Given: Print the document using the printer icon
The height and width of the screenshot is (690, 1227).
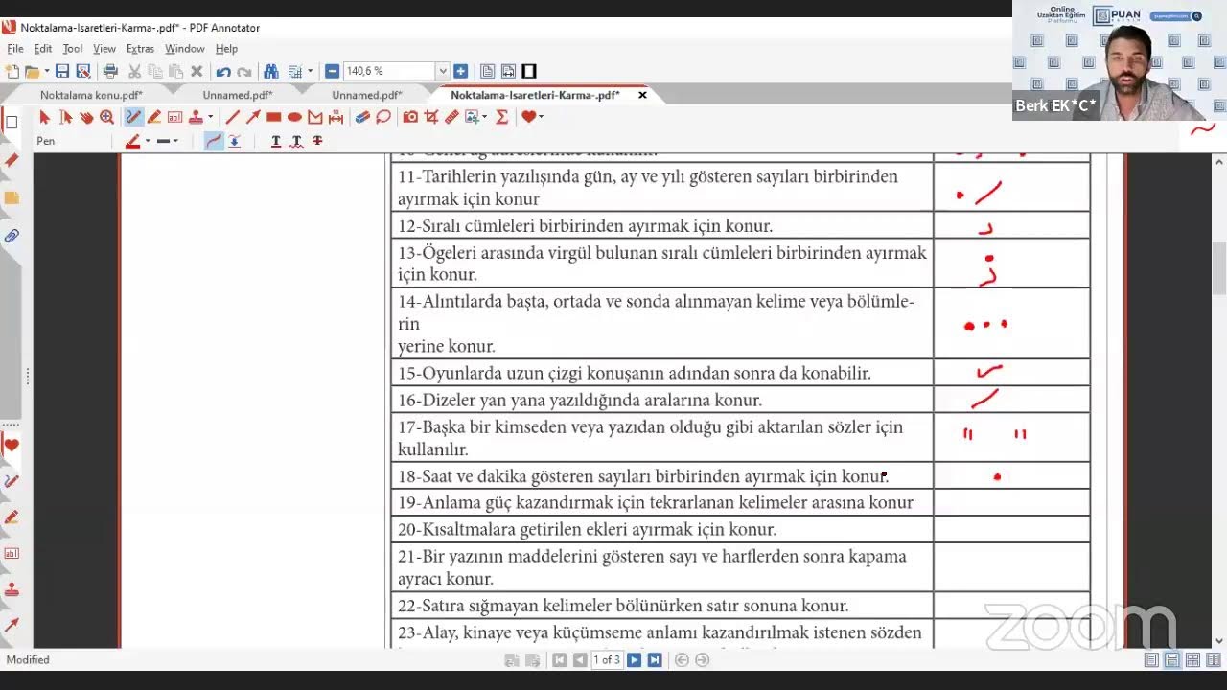Looking at the screenshot, I should pos(110,71).
